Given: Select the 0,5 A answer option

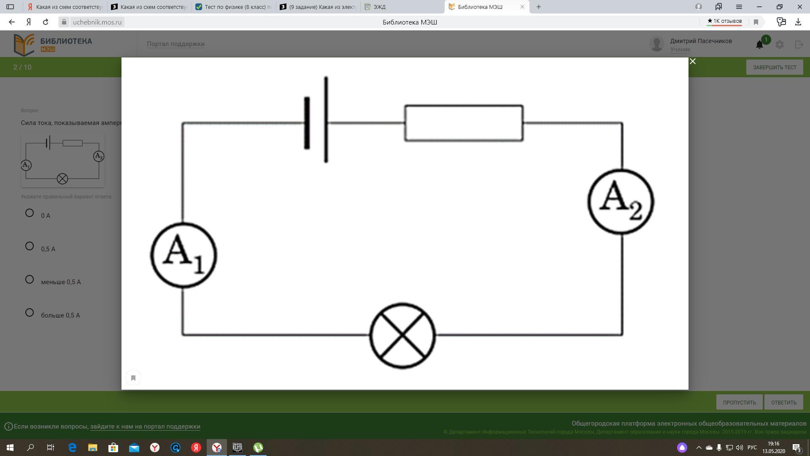Looking at the screenshot, I should (30, 246).
